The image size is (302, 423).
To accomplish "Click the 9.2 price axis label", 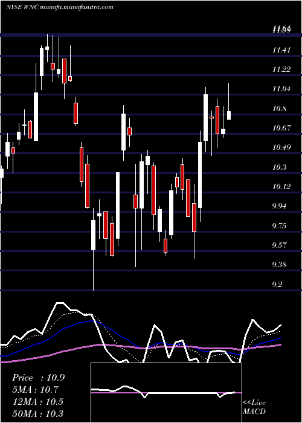I will click(278, 285).
